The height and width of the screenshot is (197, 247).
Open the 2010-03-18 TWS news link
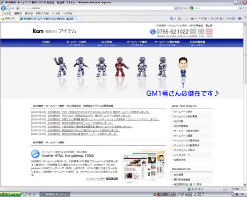pos(98,112)
